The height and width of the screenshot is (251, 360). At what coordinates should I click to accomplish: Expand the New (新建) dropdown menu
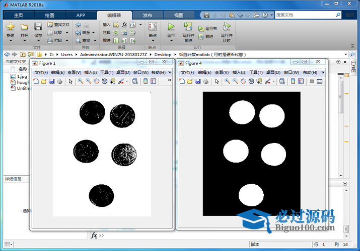click(x=10, y=41)
